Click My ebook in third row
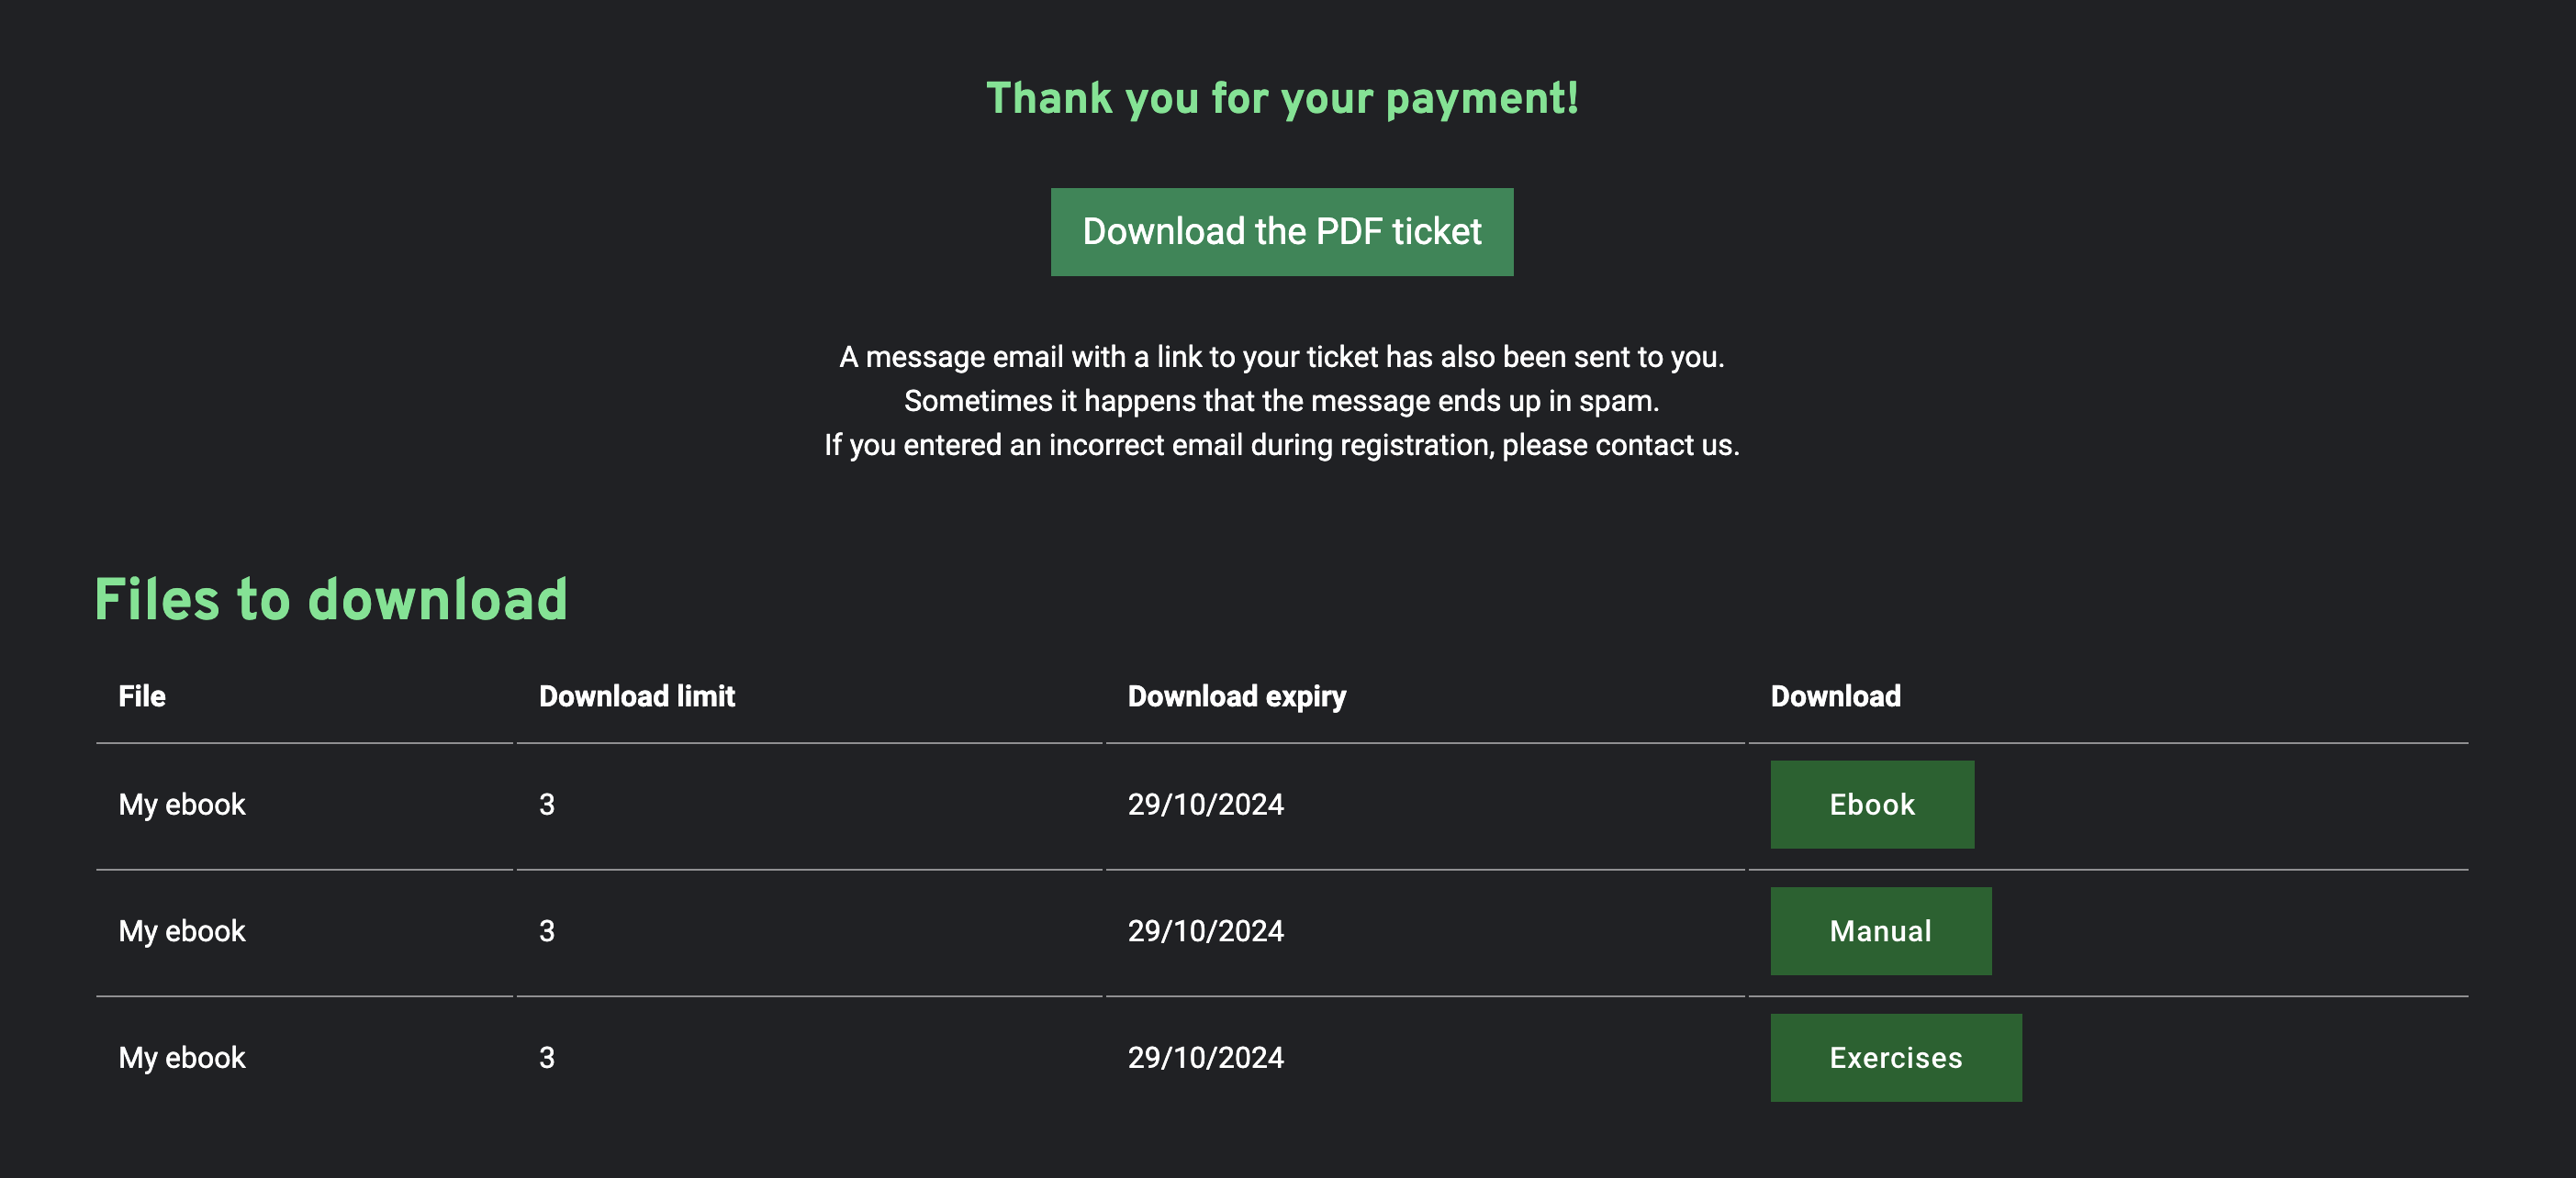 pos(182,1058)
